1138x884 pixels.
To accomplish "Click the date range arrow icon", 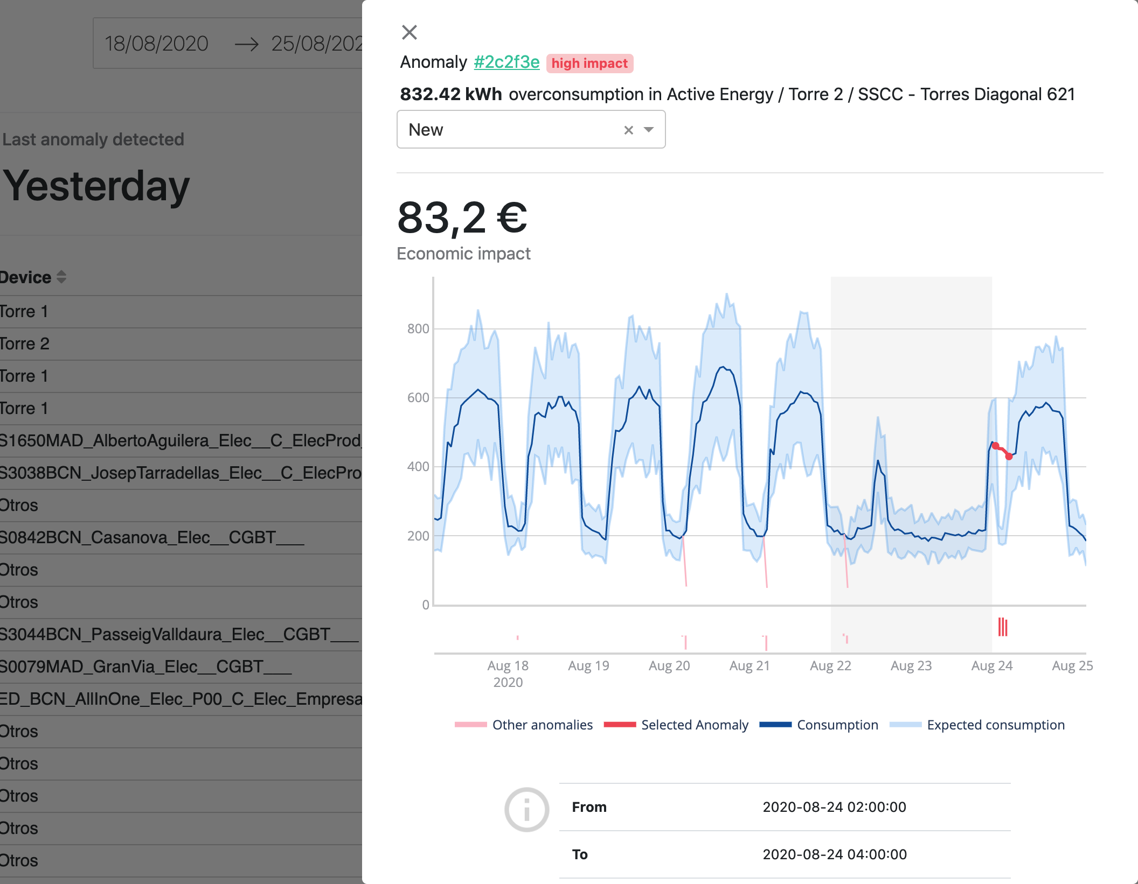I will click(247, 44).
